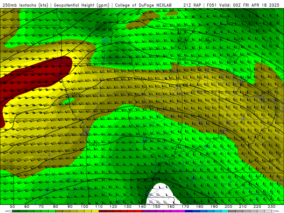Click the '220' value on the color scale

click(257, 207)
